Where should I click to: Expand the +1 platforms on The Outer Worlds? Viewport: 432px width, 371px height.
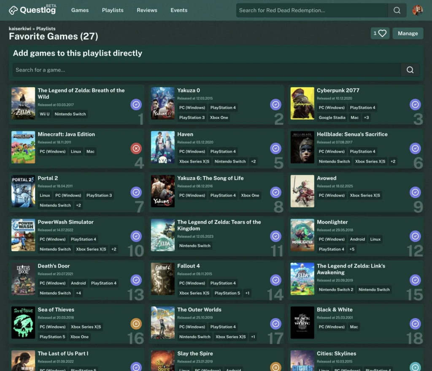pos(253,336)
